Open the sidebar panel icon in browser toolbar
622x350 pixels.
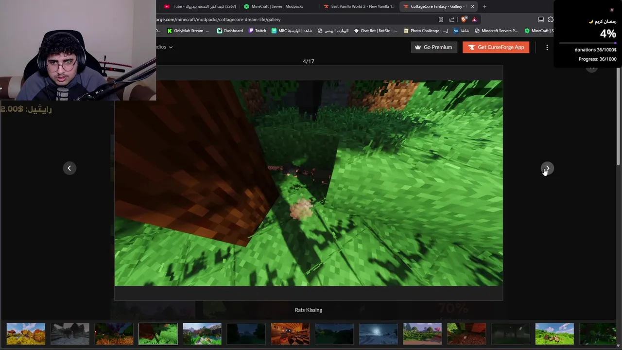coord(541,19)
